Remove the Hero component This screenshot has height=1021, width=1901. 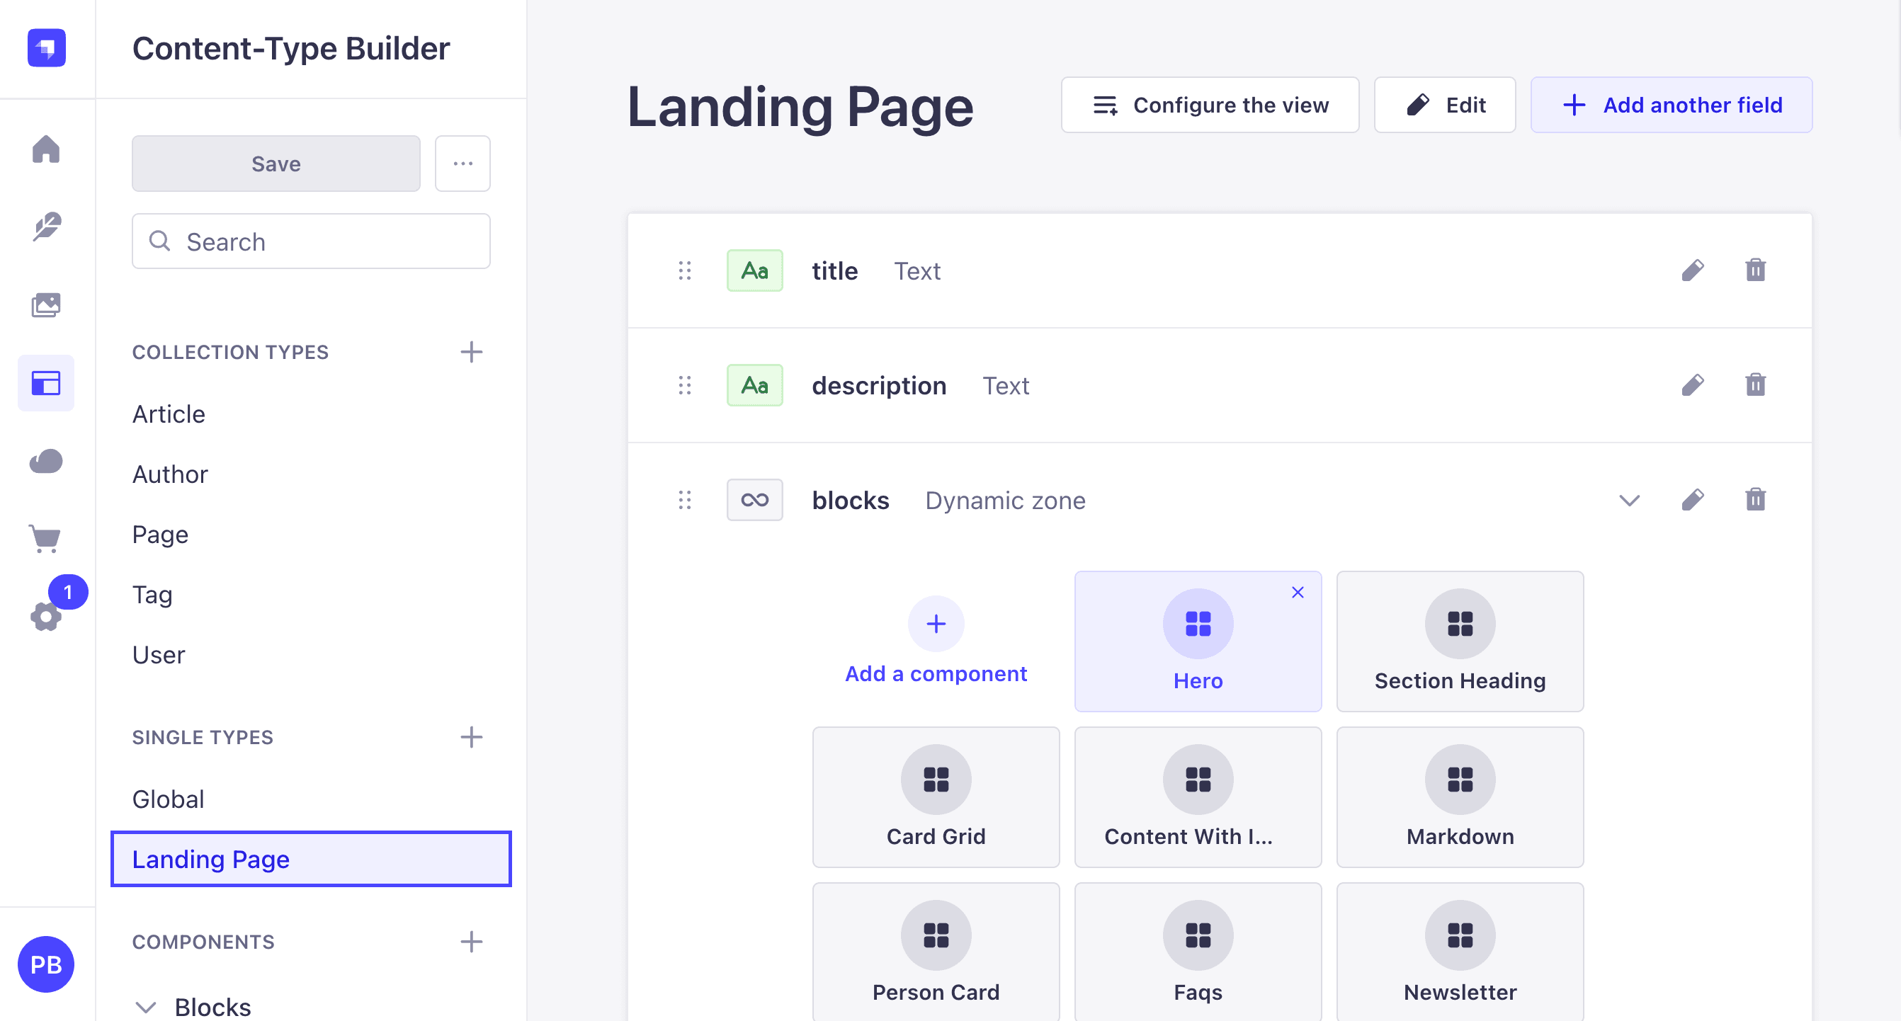(1298, 593)
